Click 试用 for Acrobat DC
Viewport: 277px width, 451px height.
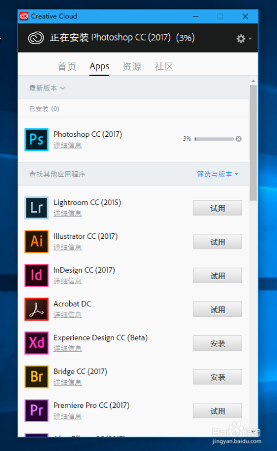pos(218,309)
